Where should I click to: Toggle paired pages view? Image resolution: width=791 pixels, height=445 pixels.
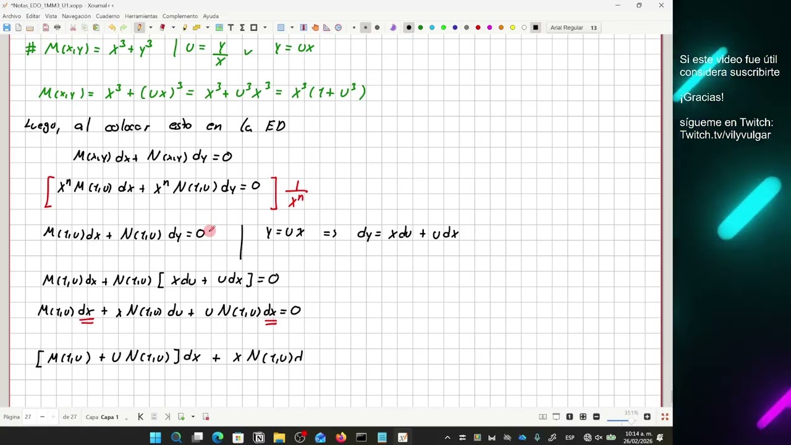pos(543,417)
